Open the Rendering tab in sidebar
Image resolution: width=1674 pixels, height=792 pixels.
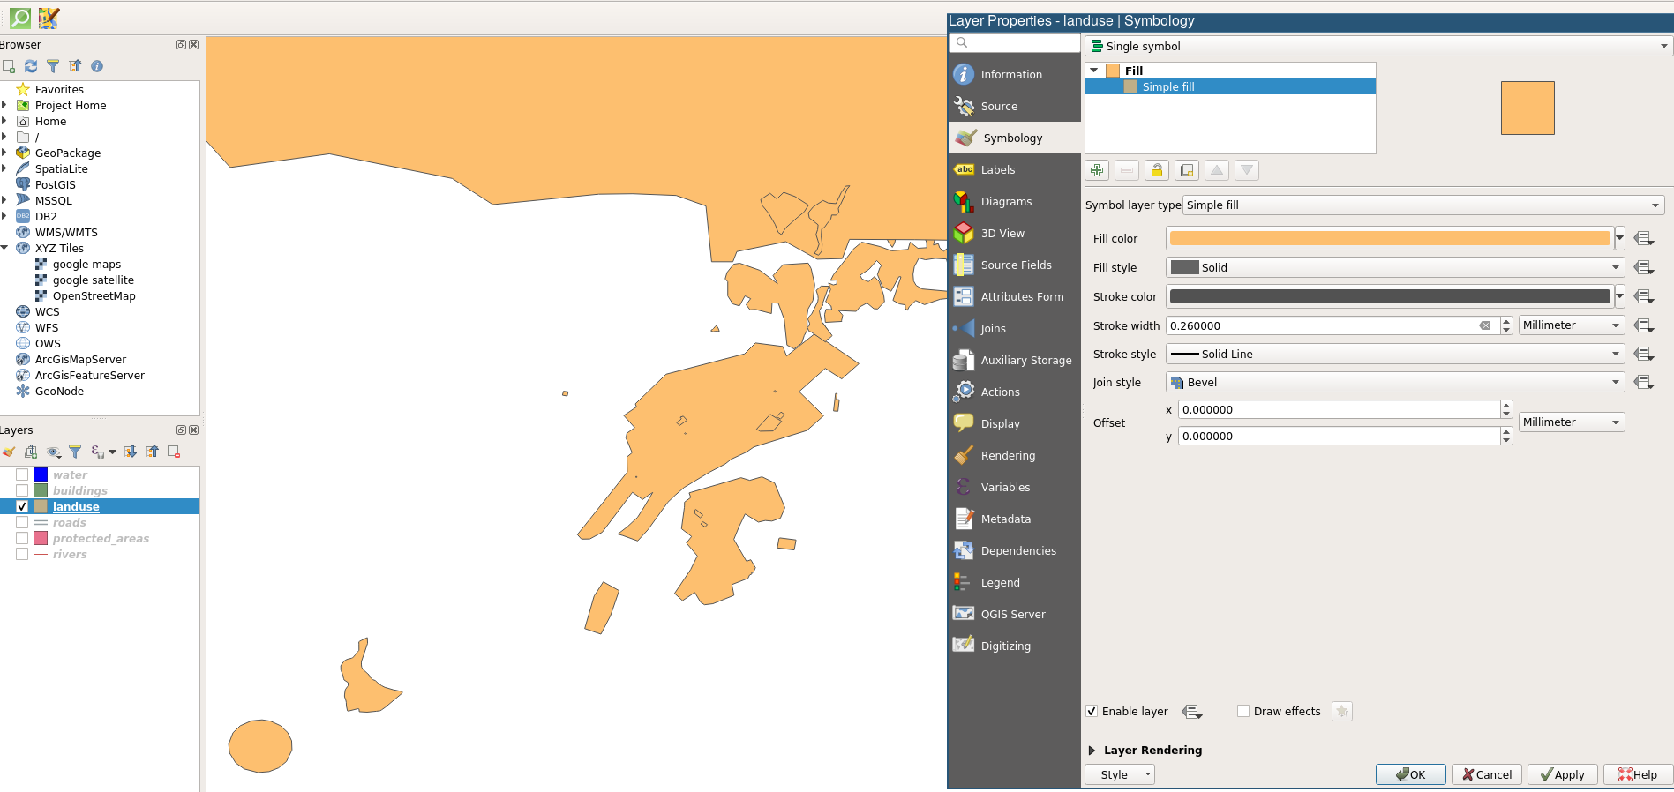click(1008, 455)
